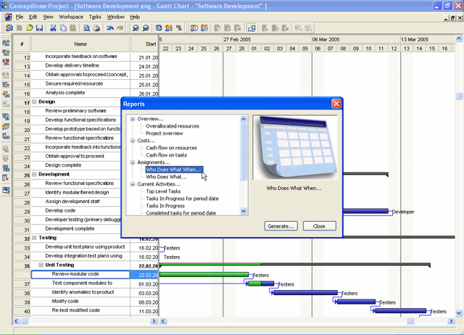
Task: Collapse the Assignments... node in the Reports dialog
Action: (x=133, y=162)
